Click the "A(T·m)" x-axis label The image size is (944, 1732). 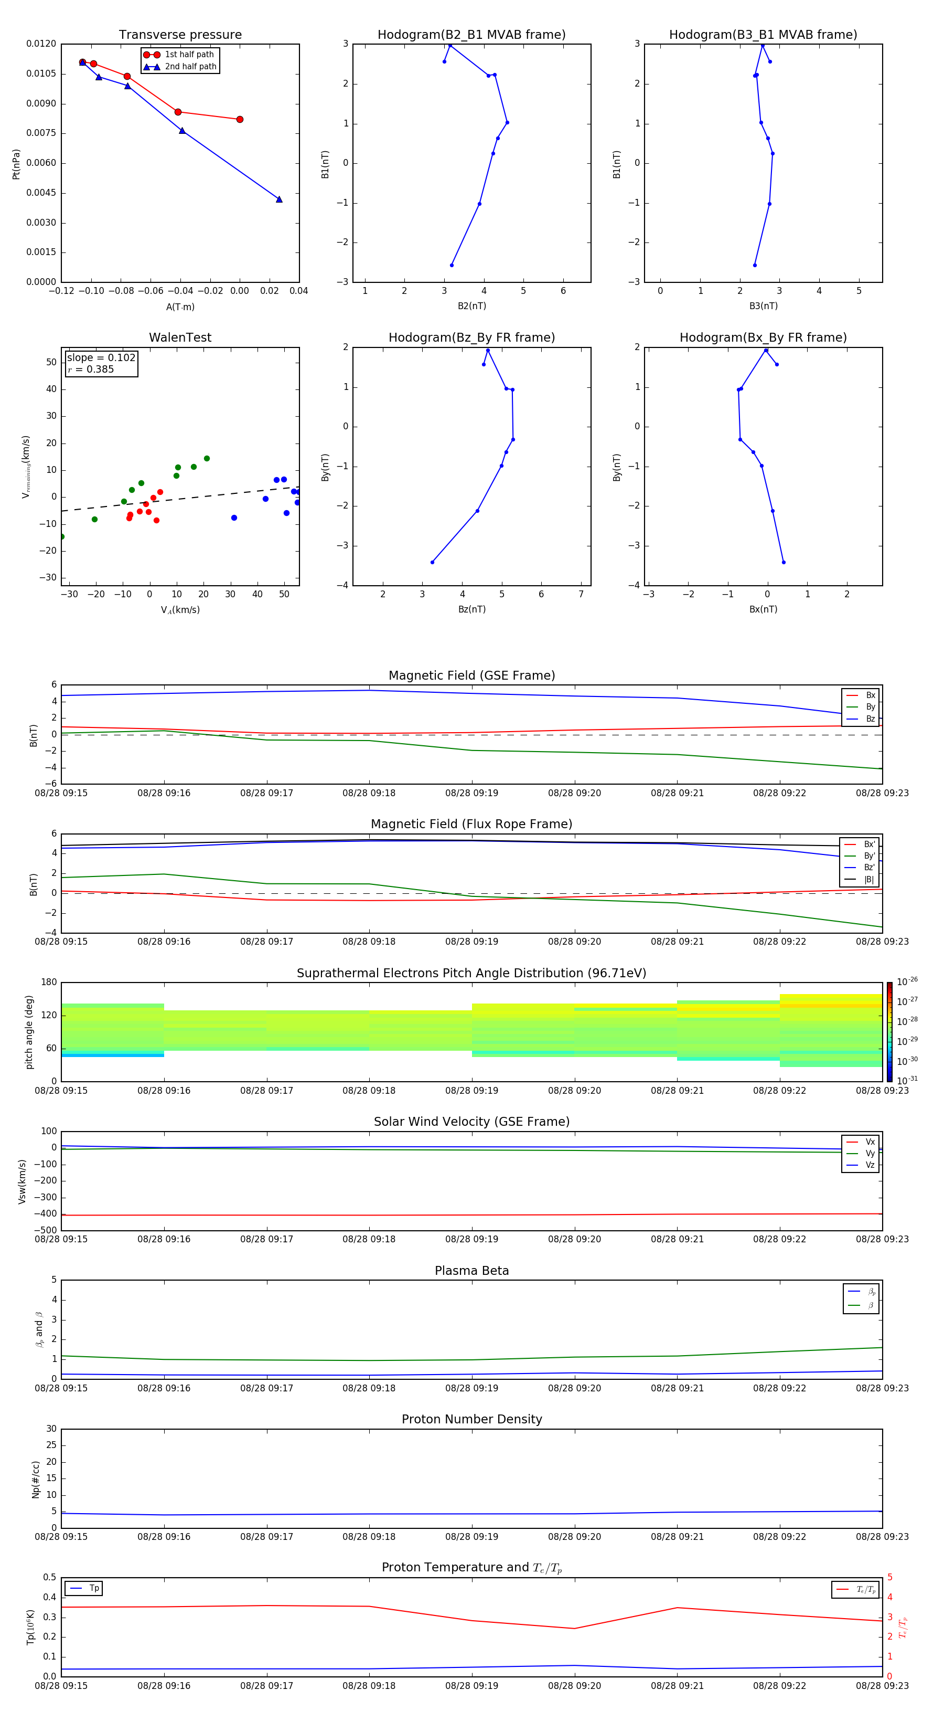(180, 307)
